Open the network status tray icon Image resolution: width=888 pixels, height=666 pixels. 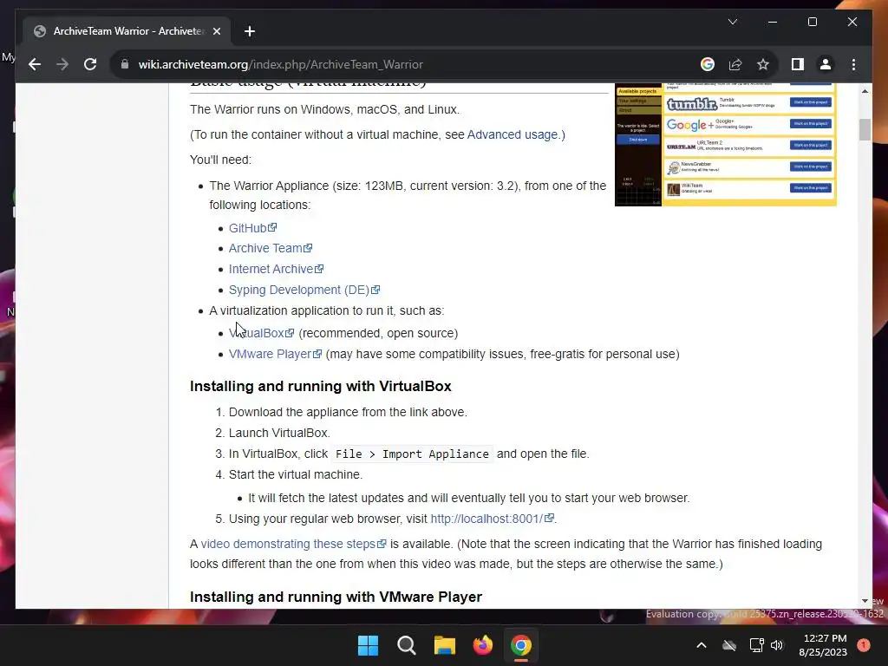click(x=756, y=645)
